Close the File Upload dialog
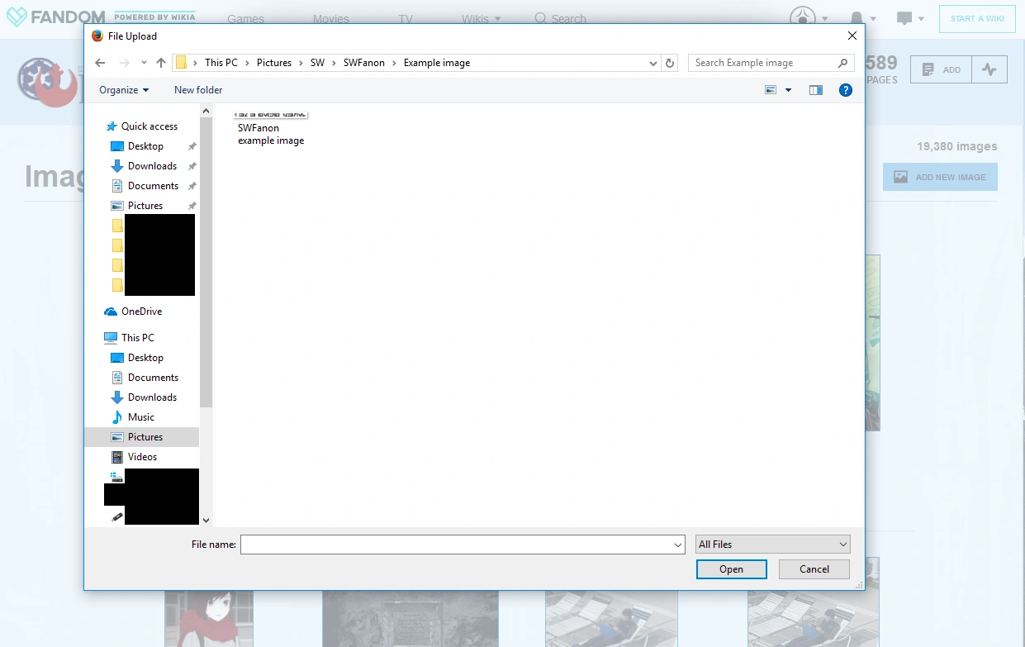 click(852, 36)
